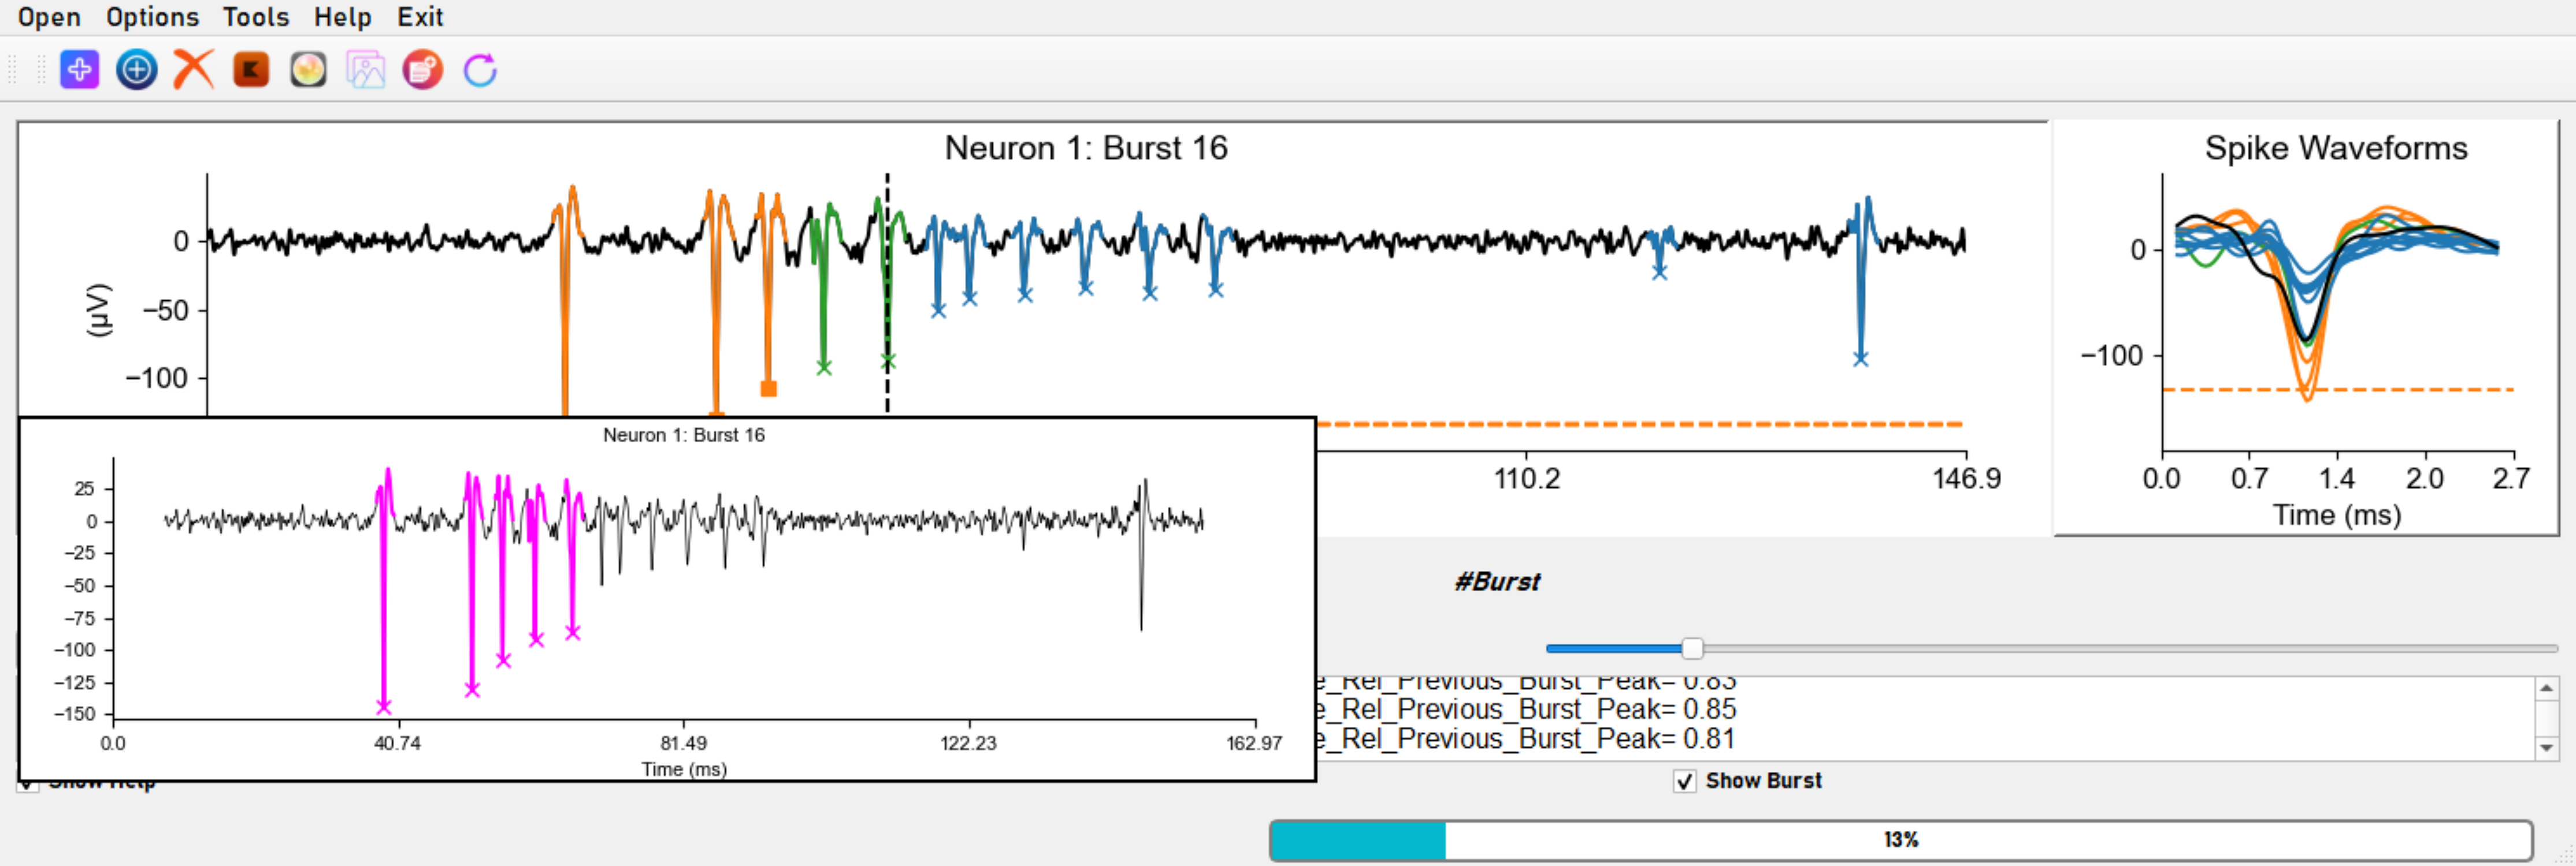Click the pastel color ball icon
The width and height of the screenshot is (2576, 866).
[308, 70]
